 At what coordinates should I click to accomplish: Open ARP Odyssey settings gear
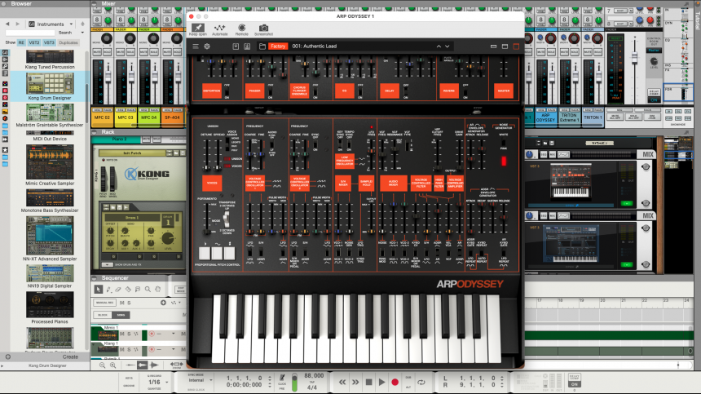coord(207,46)
